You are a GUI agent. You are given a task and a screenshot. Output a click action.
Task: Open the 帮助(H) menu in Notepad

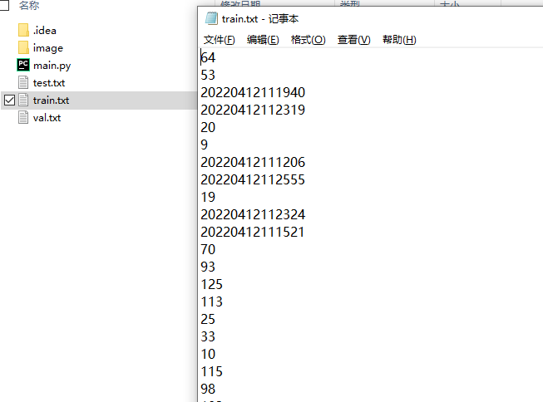[x=399, y=40]
